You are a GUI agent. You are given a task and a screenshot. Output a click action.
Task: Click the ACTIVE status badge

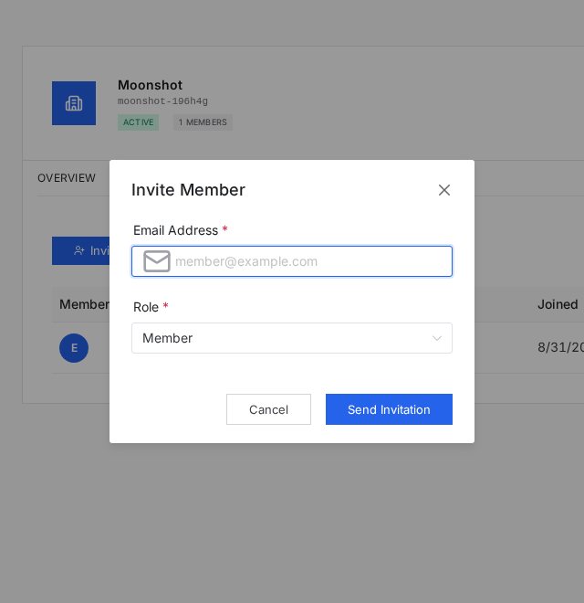[139, 122]
